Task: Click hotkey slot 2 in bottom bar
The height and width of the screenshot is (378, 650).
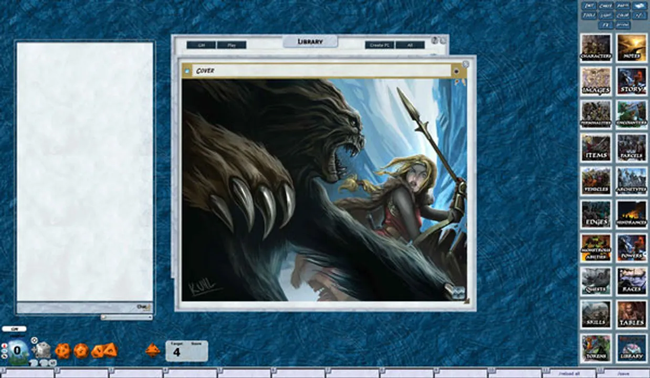Action: click(81, 373)
